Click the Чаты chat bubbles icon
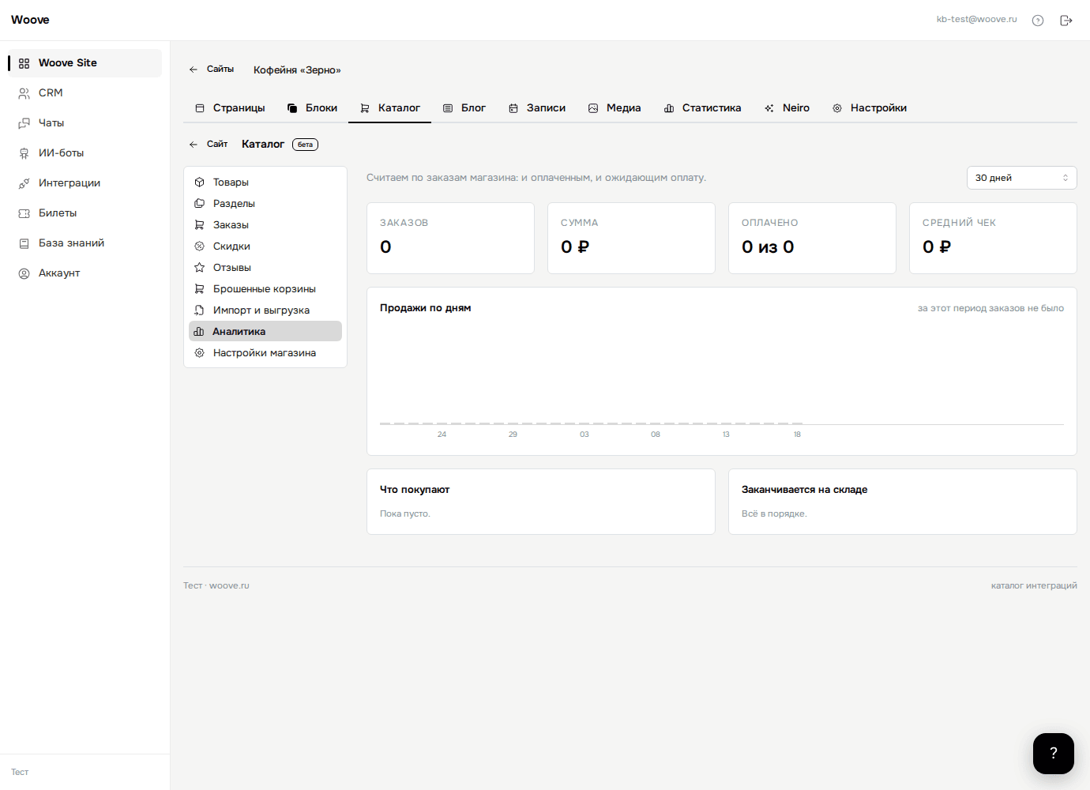Screen dimensions: 1090x790 (x=24, y=123)
